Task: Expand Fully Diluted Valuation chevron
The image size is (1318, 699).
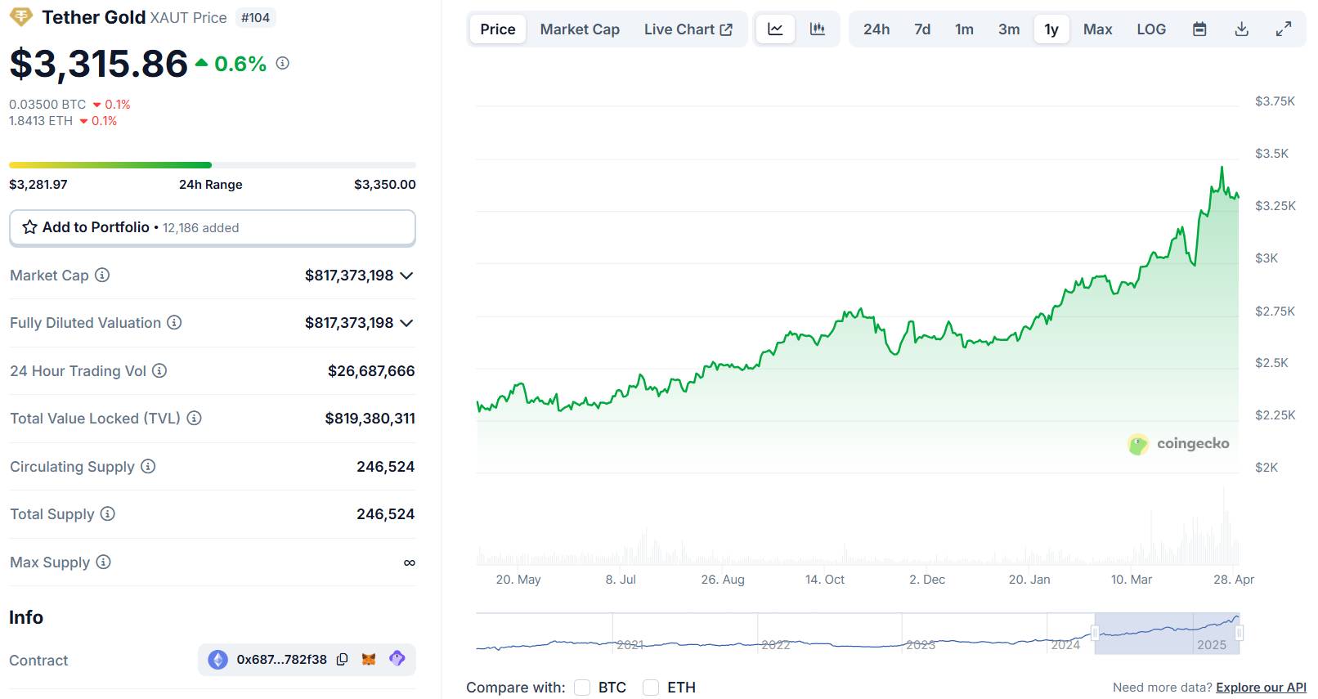Action: (406, 323)
